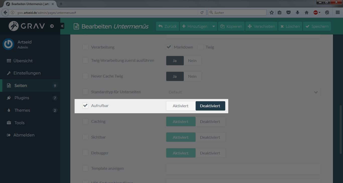The width and height of the screenshot is (343, 183).
Task: Click the Artseid admin avatar icon
Action: point(8,44)
